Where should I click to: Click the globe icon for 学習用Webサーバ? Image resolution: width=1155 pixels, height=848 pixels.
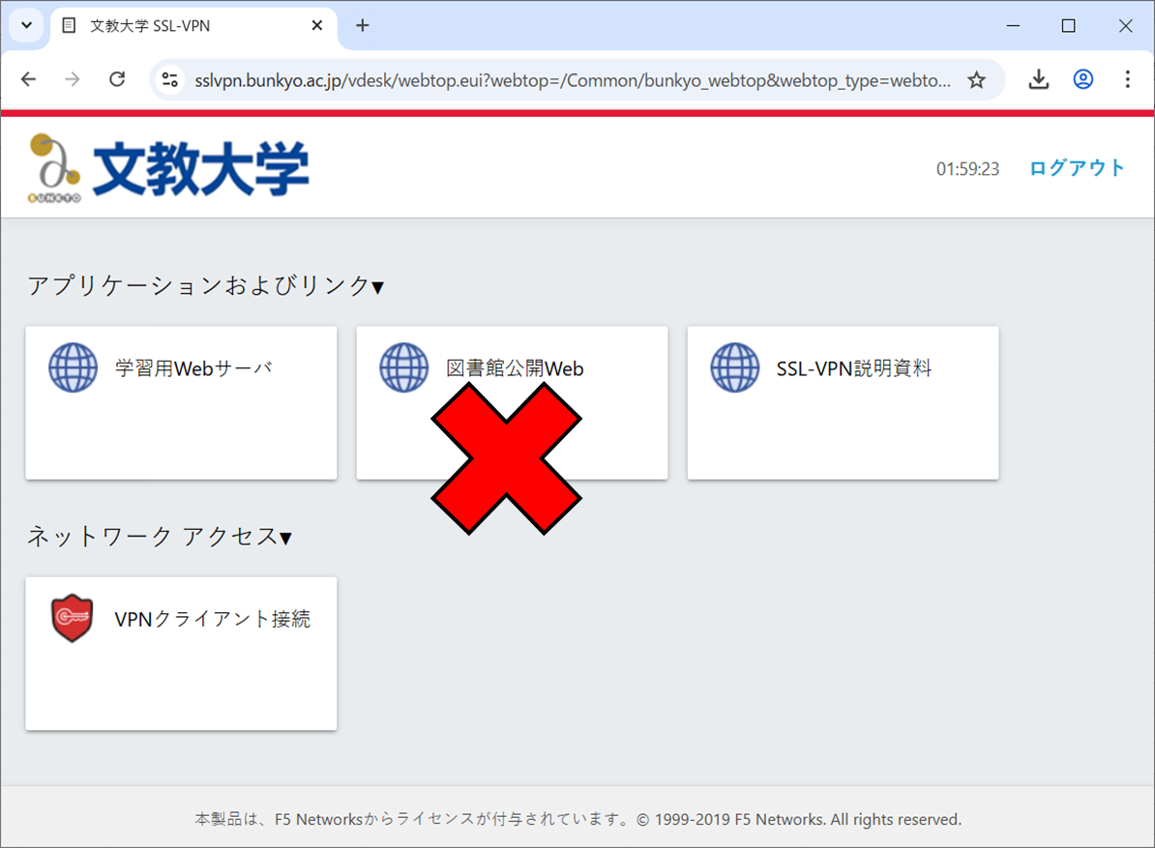73,367
